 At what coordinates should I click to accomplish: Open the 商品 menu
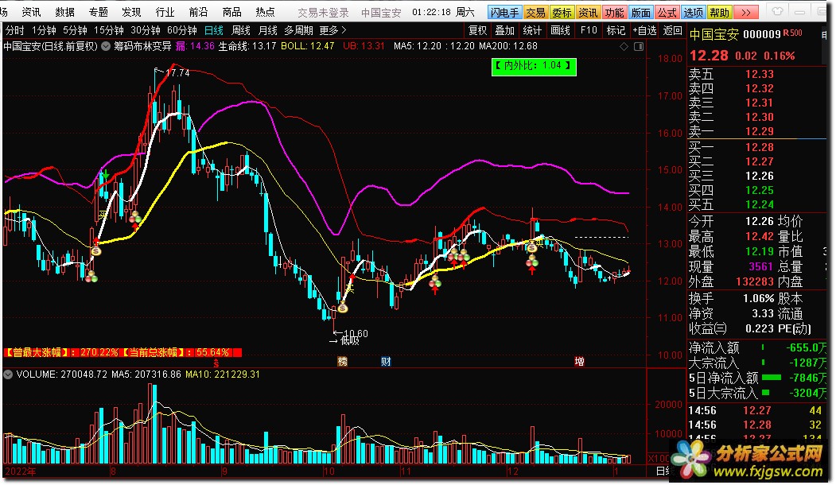pyautogui.click(x=231, y=12)
